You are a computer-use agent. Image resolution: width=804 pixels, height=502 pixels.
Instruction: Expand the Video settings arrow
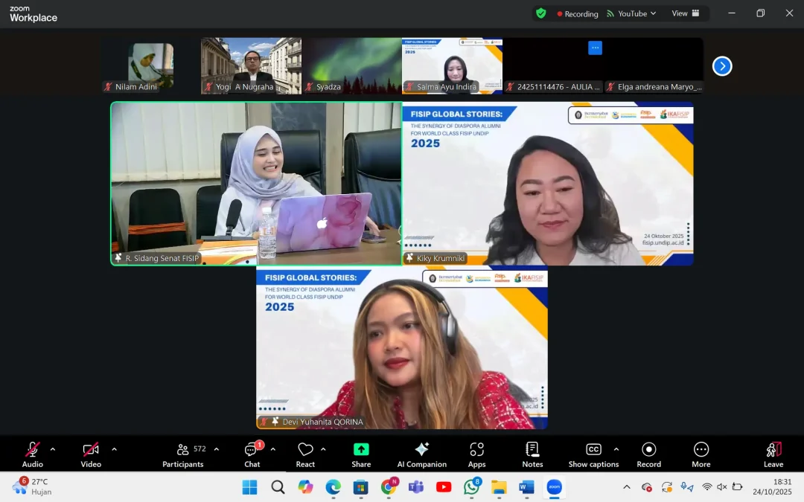point(113,449)
